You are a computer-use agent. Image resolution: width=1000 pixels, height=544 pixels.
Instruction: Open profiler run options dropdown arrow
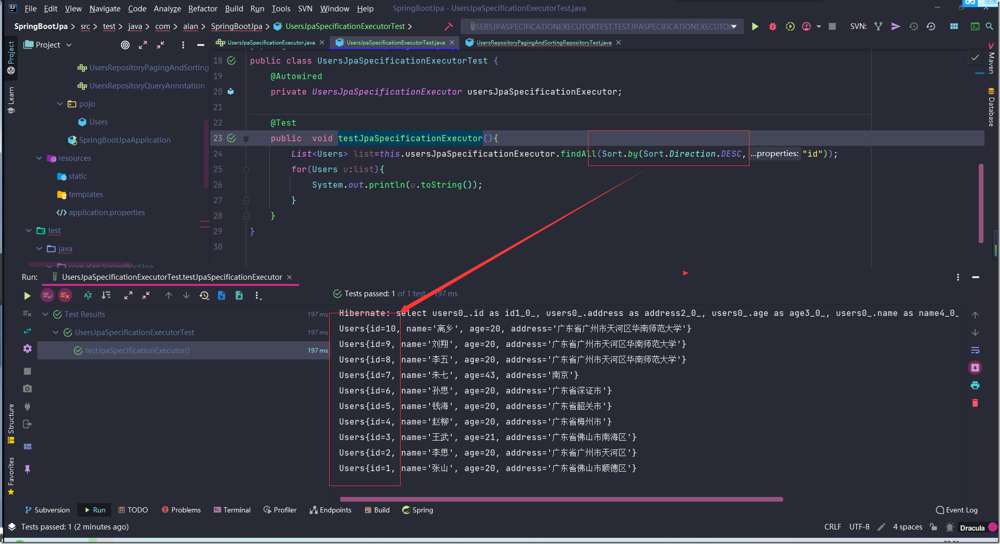(x=819, y=26)
